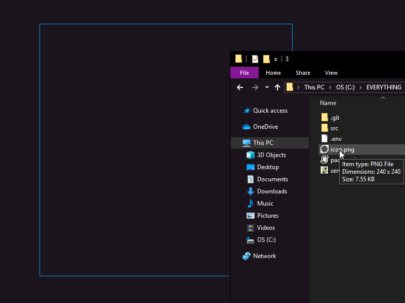
Task: Go up one folder level
Action: [x=277, y=87]
